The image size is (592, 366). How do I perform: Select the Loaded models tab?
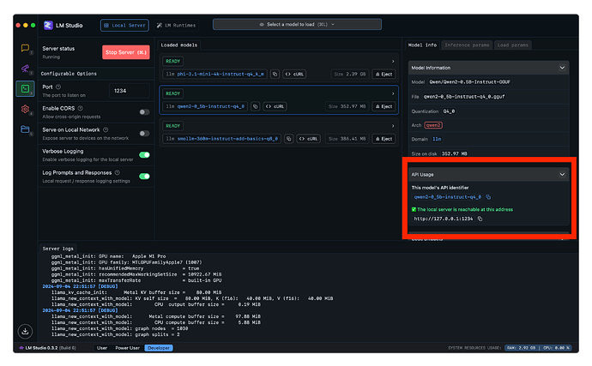pos(179,45)
